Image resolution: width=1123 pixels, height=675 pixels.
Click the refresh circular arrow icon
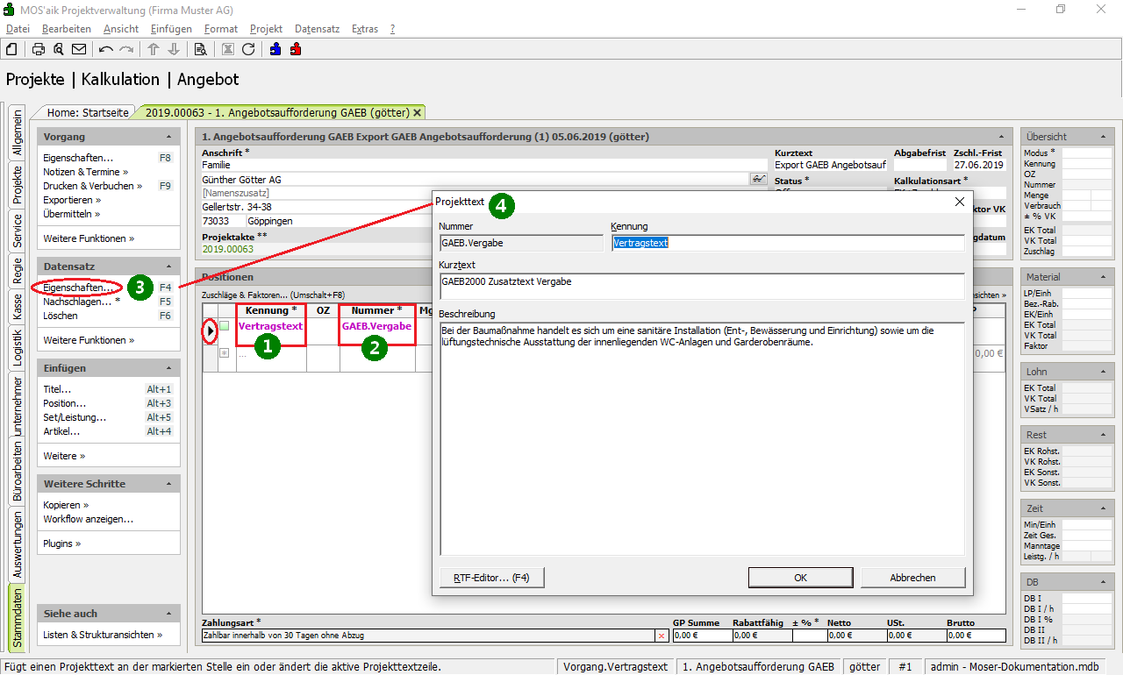point(248,49)
